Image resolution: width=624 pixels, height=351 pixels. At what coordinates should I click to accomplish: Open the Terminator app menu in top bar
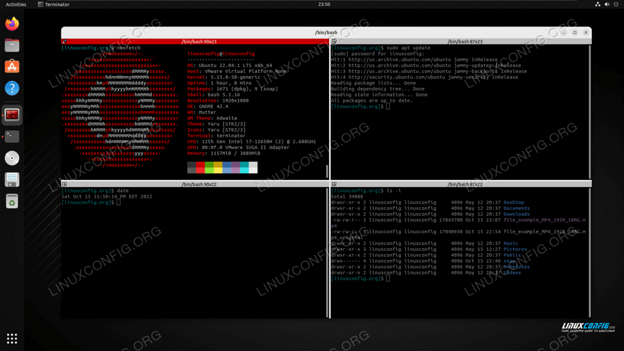tap(54, 4)
